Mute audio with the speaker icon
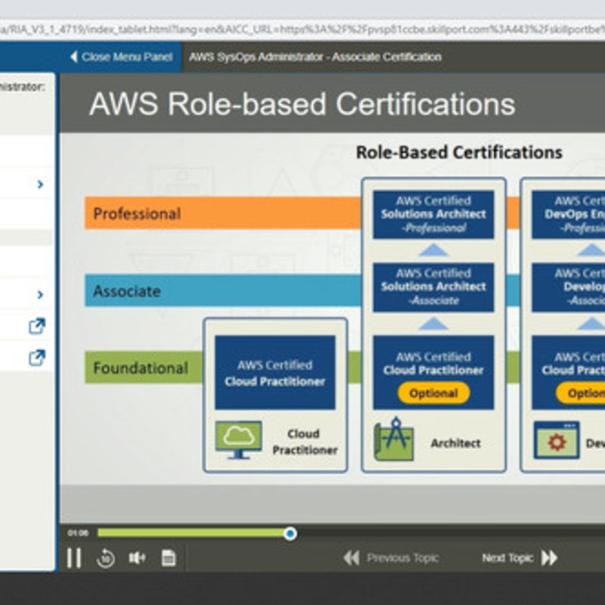Screen dimensions: 605x605 tap(137, 558)
